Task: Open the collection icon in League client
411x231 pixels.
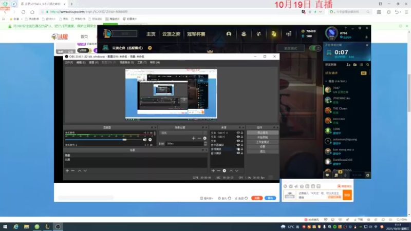Action: pyautogui.click(x=244, y=34)
